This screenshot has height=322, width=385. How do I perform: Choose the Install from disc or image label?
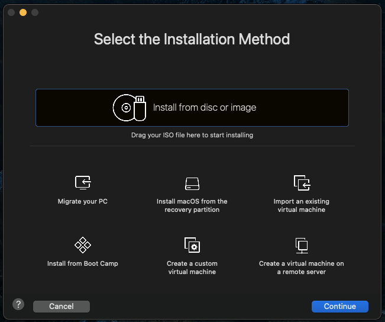(x=205, y=108)
